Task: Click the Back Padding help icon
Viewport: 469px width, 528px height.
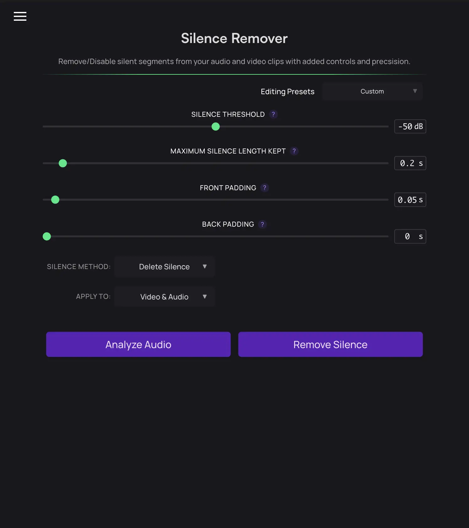Action: coord(262,224)
